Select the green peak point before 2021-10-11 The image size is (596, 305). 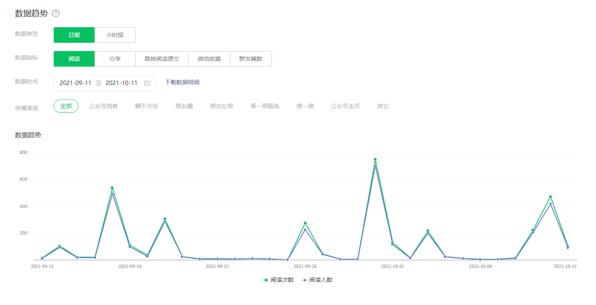pyautogui.click(x=550, y=197)
